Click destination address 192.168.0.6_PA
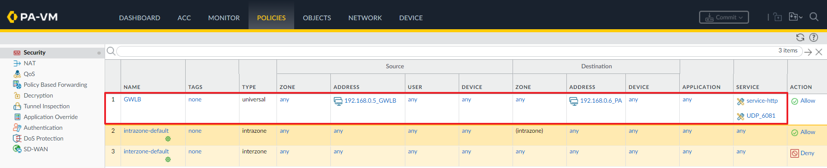 [x=601, y=101]
